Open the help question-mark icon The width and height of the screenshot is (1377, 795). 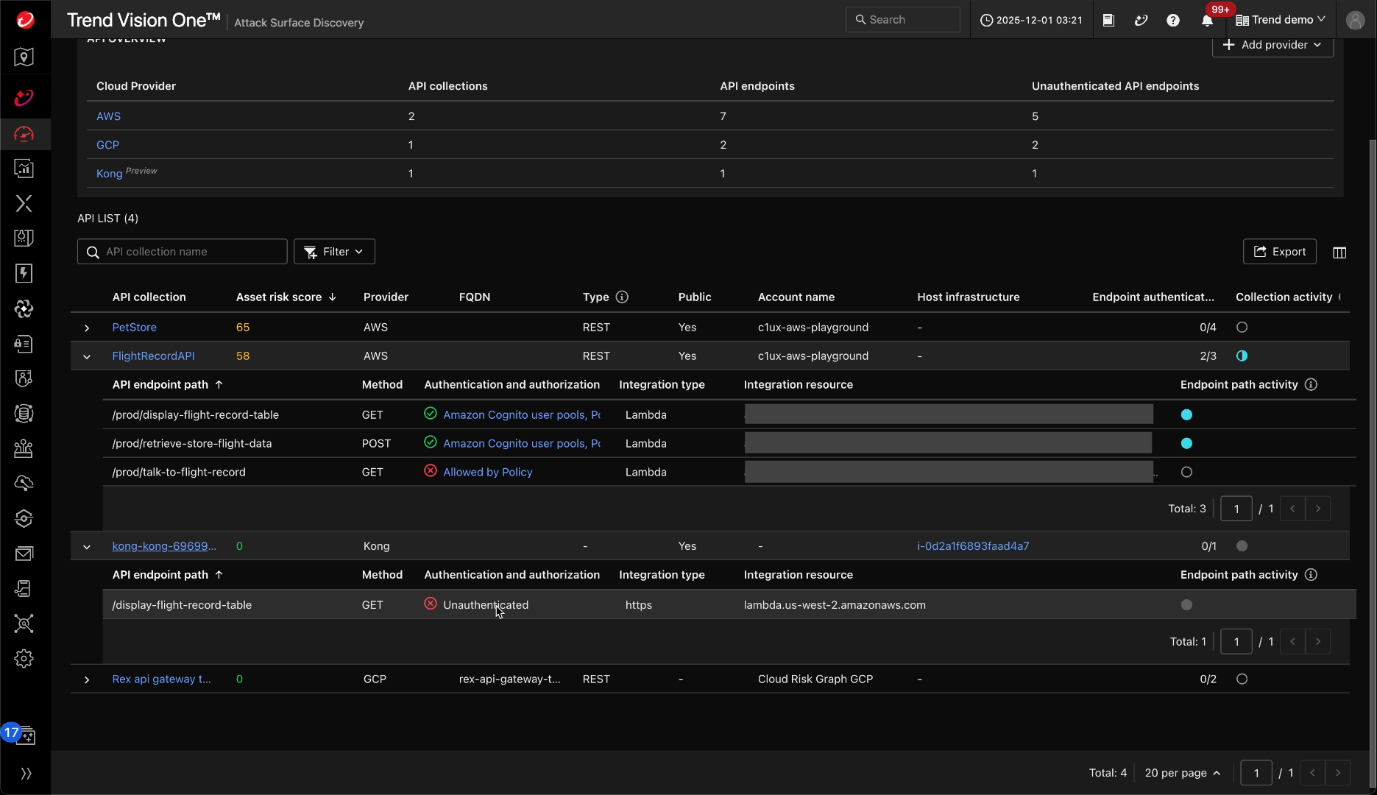pos(1172,20)
